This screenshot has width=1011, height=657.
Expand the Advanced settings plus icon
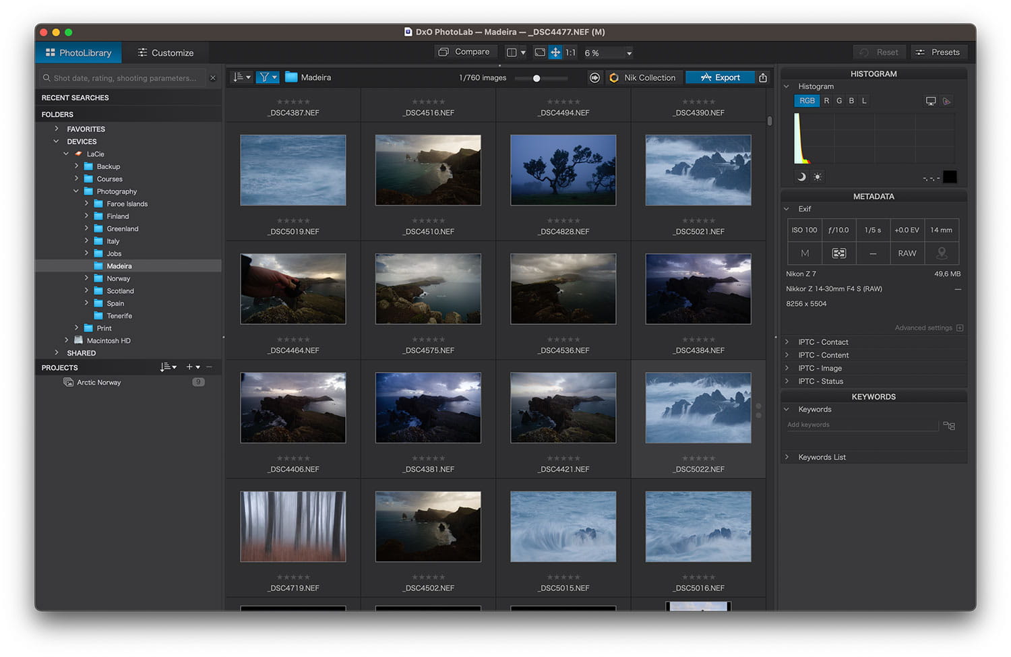[x=960, y=328]
